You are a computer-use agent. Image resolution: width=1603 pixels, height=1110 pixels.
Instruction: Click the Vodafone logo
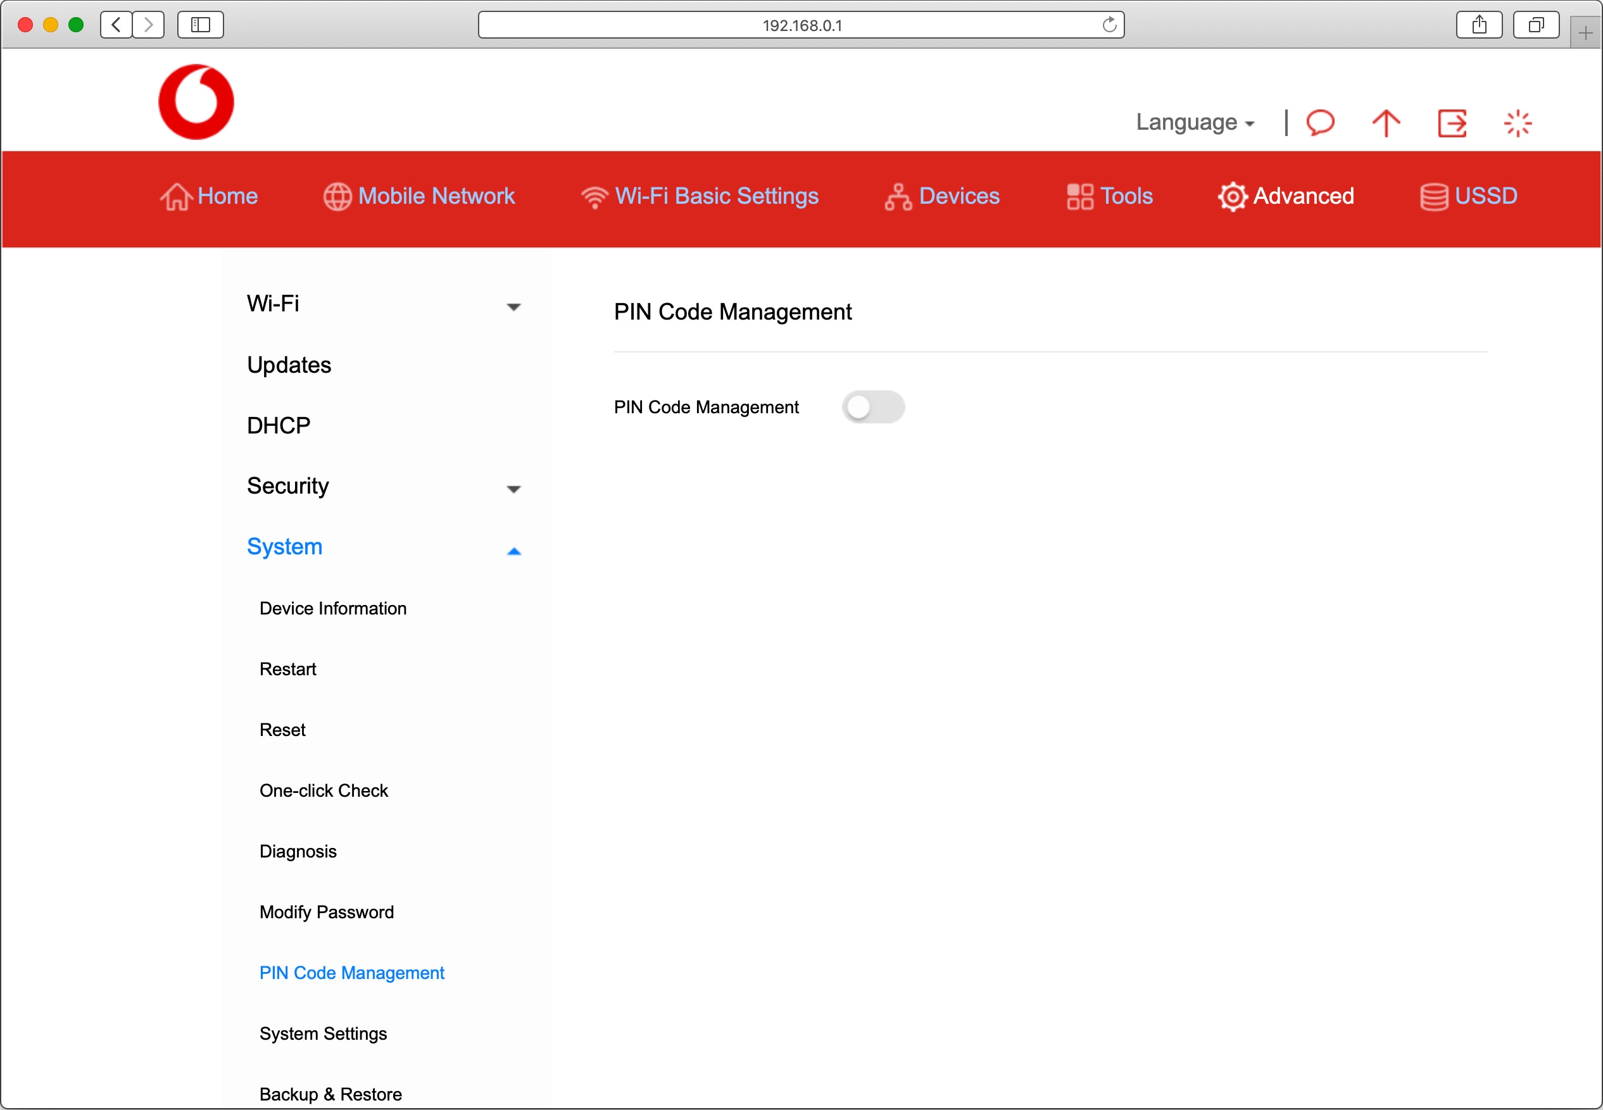(196, 103)
